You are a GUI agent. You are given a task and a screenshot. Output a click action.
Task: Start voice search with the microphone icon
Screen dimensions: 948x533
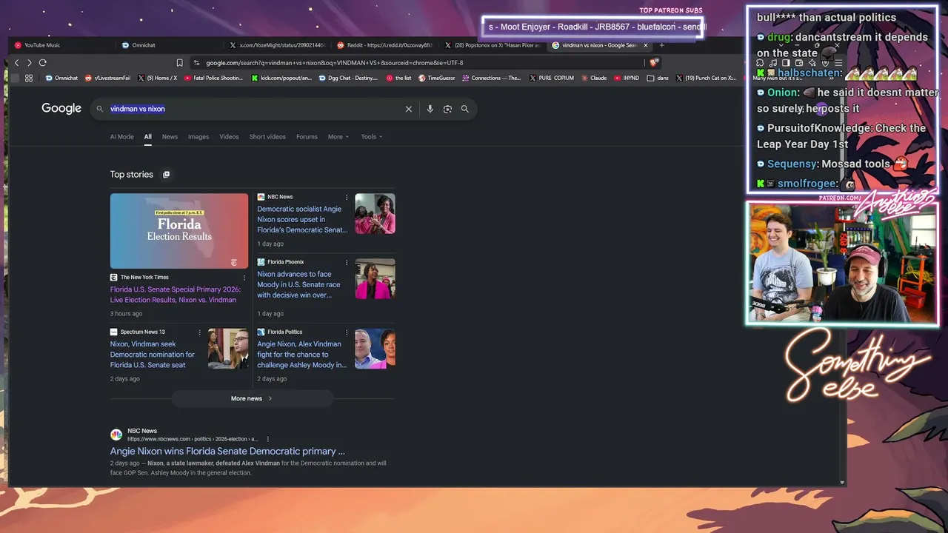(x=430, y=109)
